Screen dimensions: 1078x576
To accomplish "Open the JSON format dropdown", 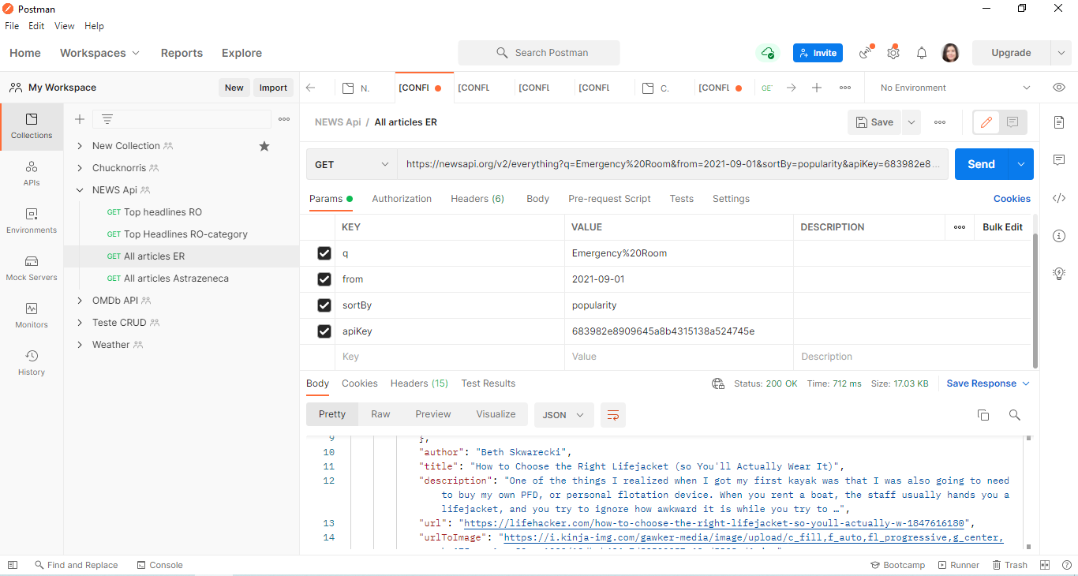I will 563,415.
